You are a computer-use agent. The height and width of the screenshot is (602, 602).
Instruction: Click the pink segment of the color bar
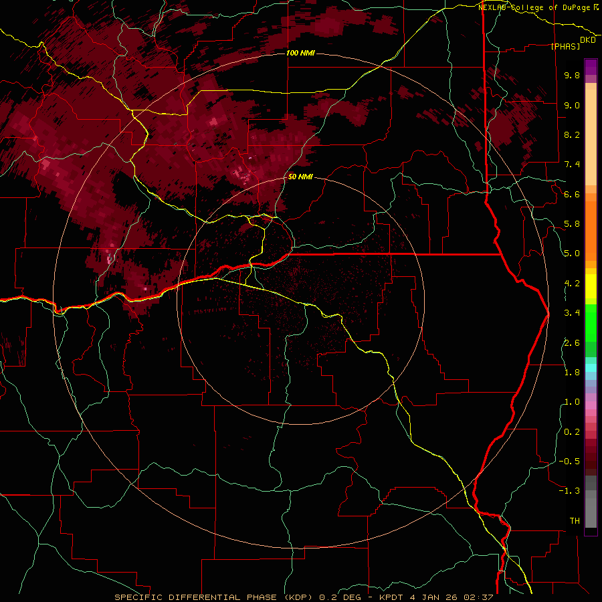point(591,405)
